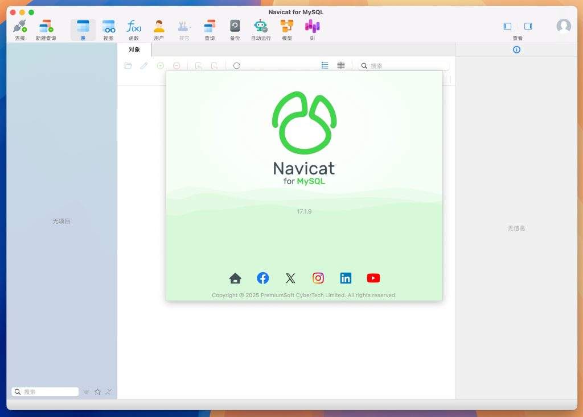Select the 视图 (Views) toolbar icon
Screen dimensions: 583x417
tap(108, 30)
